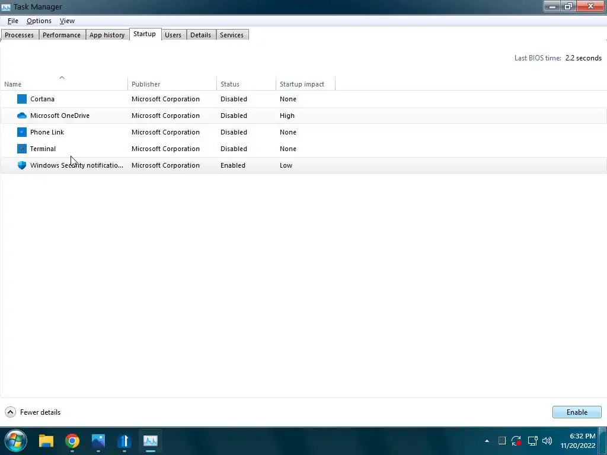Sort by the Startup impact column header
Image resolution: width=607 pixels, height=455 pixels.
click(x=305, y=84)
